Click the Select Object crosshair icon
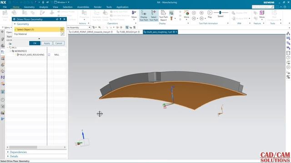Image resolution: width=291 pixels, height=163 pixels. (62, 29)
